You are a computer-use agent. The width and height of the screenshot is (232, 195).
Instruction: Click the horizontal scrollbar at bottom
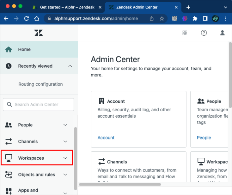tap(120, 184)
